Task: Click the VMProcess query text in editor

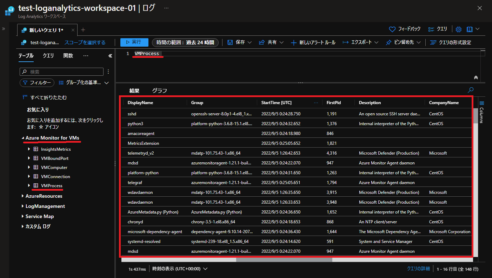Action: [x=147, y=54]
